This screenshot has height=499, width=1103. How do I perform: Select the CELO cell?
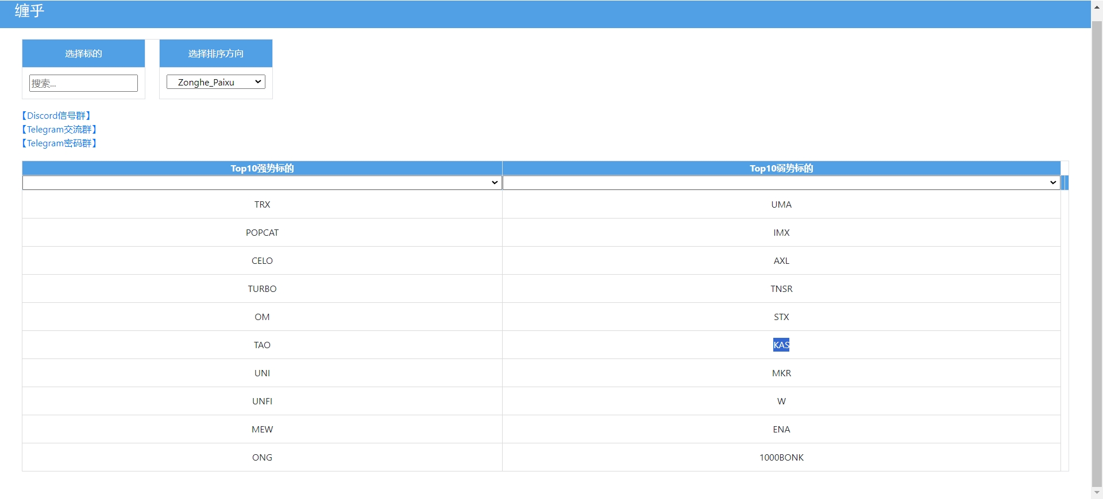point(262,261)
